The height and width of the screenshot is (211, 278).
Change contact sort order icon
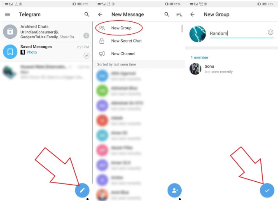tap(179, 14)
